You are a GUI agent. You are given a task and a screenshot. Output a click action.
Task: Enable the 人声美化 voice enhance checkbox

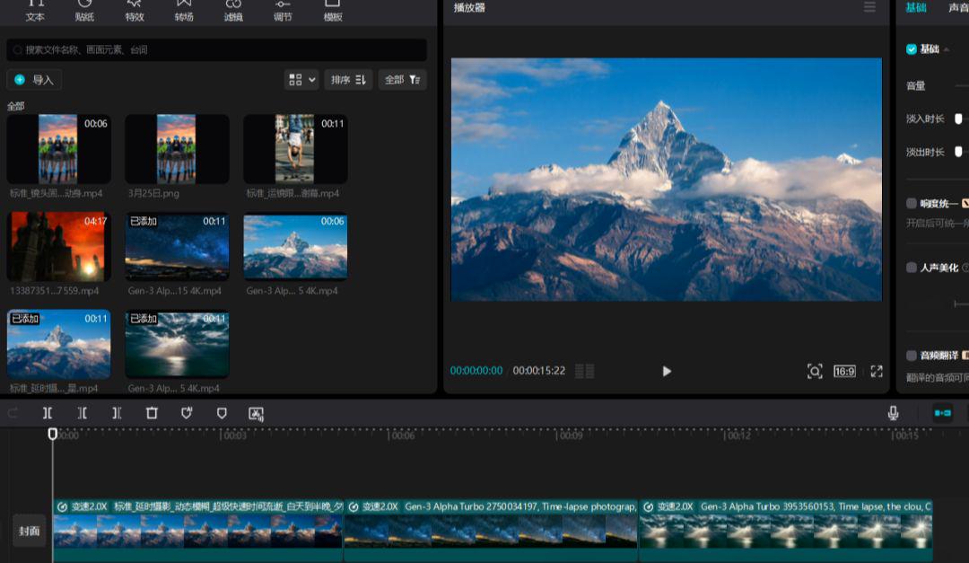(x=911, y=268)
